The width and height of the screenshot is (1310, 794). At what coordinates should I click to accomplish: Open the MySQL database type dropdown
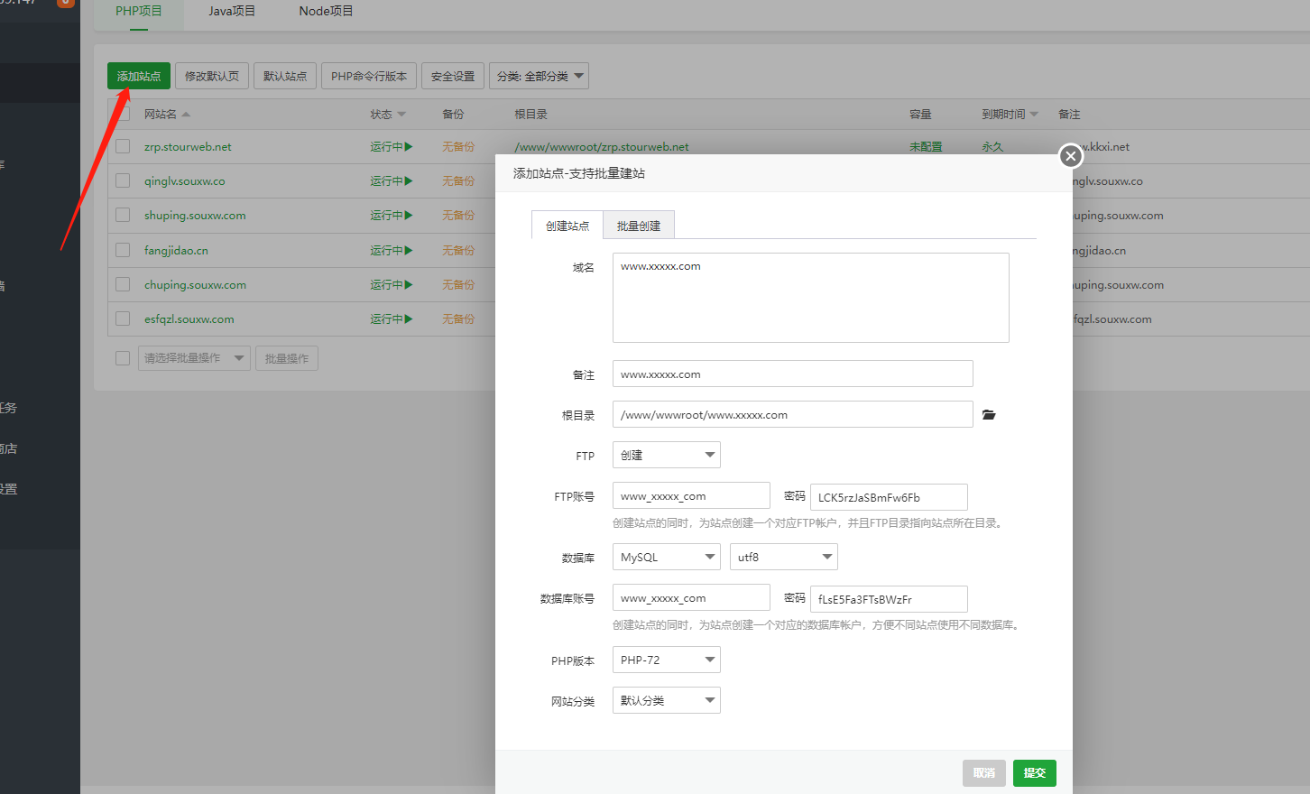666,558
